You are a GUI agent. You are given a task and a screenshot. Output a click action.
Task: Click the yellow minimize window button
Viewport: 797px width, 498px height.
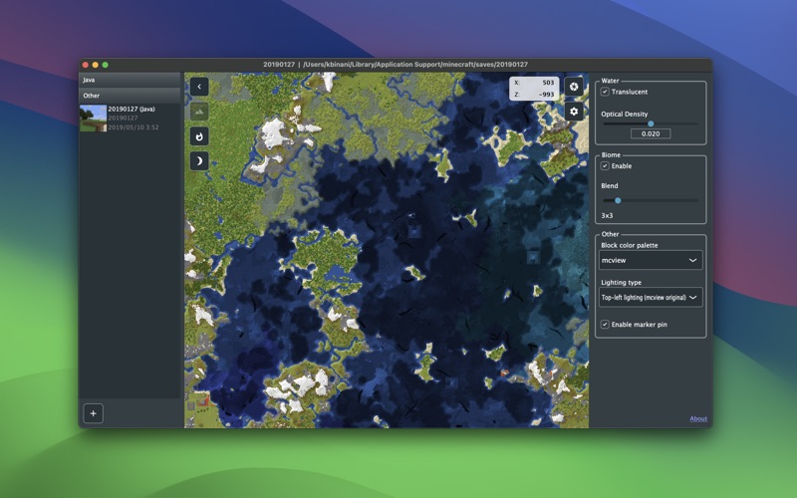[x=95, y=65]
